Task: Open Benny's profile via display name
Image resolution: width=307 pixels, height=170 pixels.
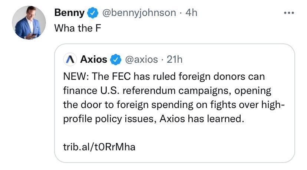Action: click(69, 13)
